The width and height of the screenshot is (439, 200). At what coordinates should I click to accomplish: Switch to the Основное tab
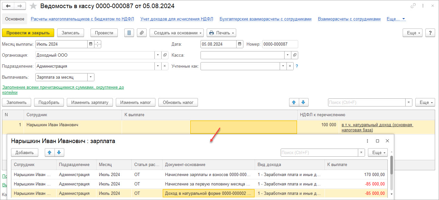(15, 19)
